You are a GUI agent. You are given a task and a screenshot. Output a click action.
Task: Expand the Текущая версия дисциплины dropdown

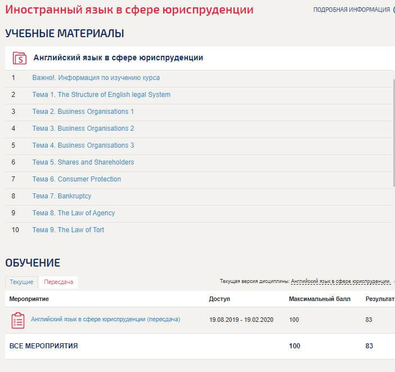point(340,281)
